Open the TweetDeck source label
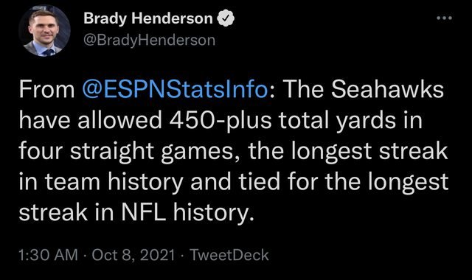The height and width of the screenshot is (280, 472). 229,255
